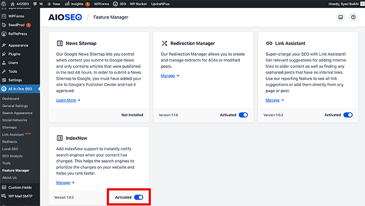
Task: Click the Tools wrench icon
Action: click(x=4, y=71)
